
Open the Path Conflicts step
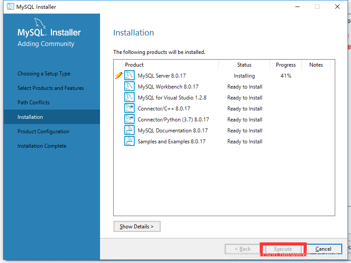point(34,103)
